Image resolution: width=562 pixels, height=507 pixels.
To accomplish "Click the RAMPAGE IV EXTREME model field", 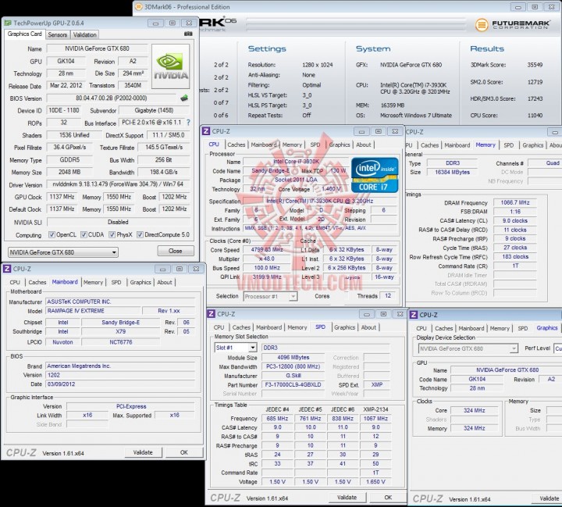I will coord(93,311).
